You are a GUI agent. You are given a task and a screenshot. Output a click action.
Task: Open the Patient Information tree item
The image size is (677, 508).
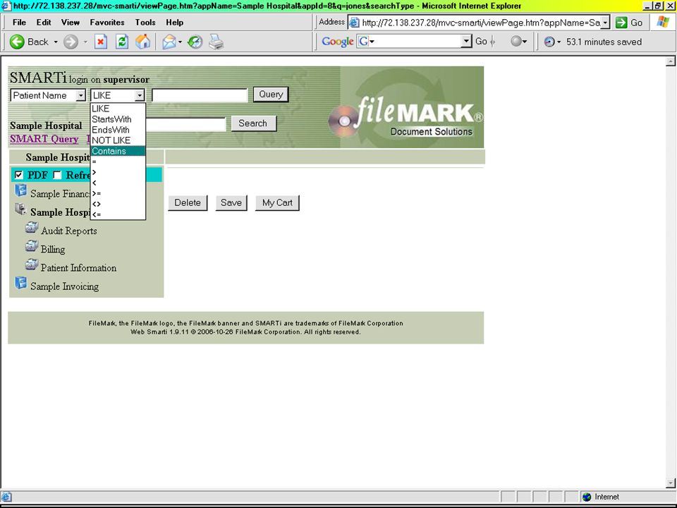[78, 268]
